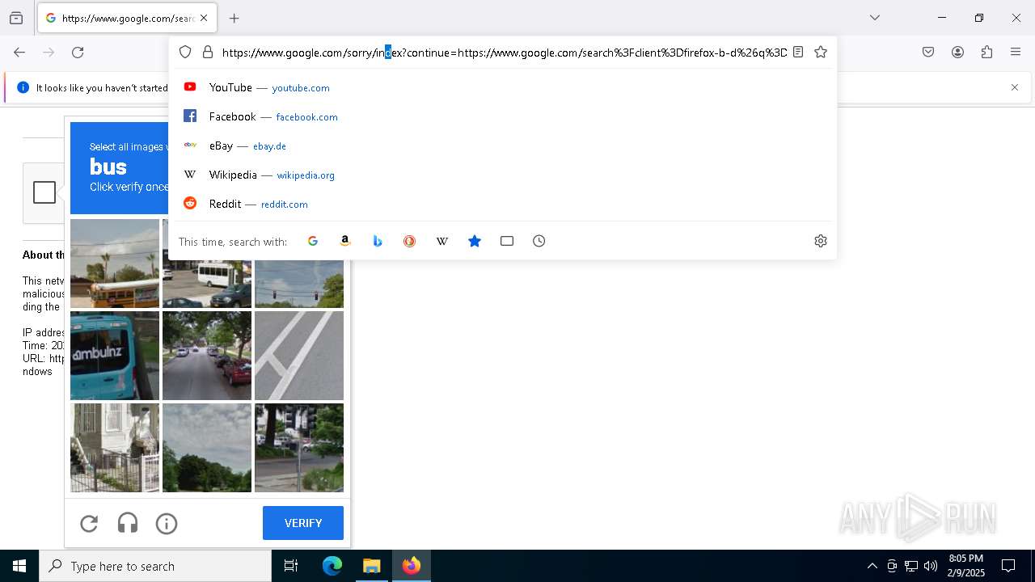
Task: Search open tabs icon
Action: [507, 241]
